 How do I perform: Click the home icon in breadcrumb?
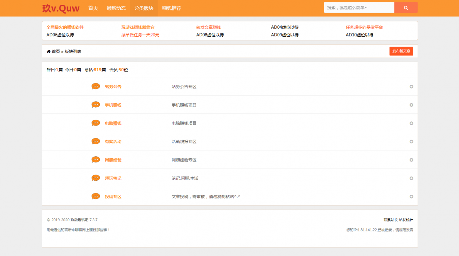pyautogui.click(x=48, y=51)
